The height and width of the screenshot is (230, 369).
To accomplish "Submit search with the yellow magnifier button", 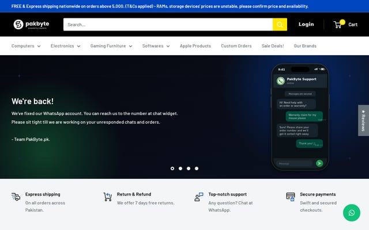I will 280,24.
